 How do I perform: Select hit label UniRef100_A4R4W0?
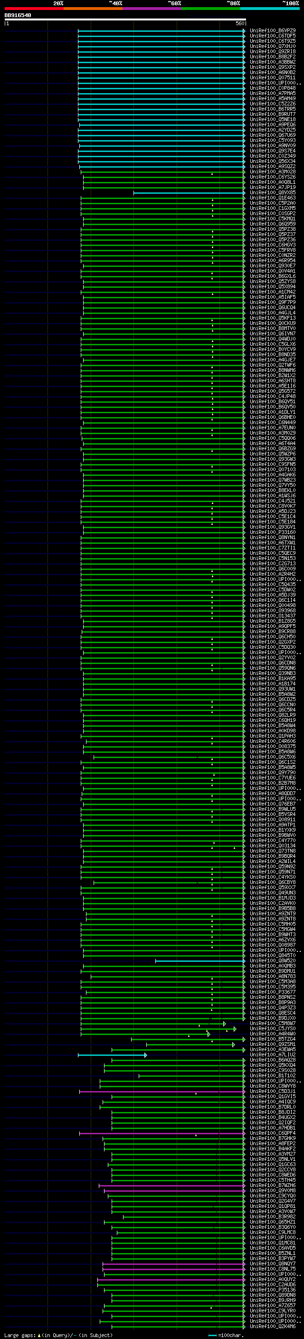pos(273,1034)
